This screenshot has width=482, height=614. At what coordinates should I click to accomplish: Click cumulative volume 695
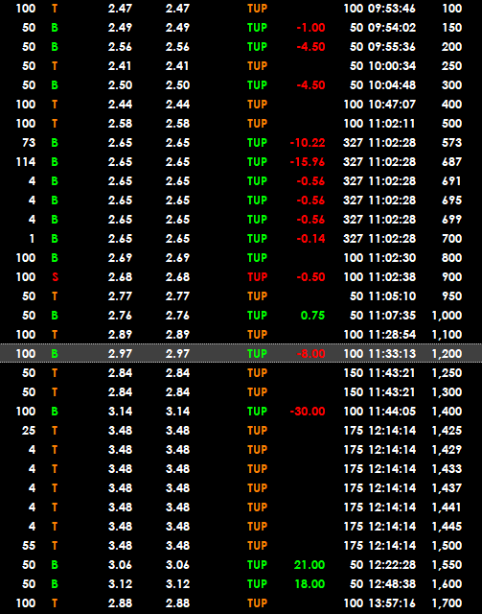point(452,201)
